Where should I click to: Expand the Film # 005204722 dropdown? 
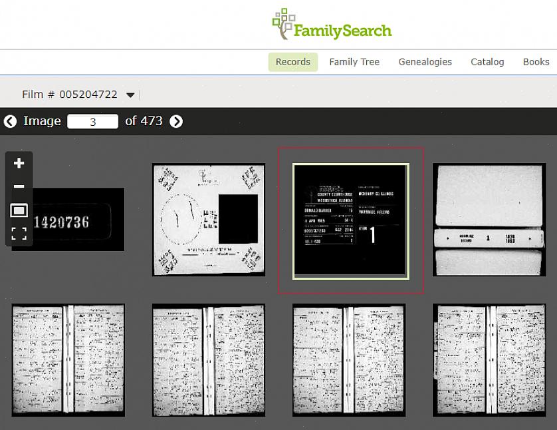coord(130,95)
